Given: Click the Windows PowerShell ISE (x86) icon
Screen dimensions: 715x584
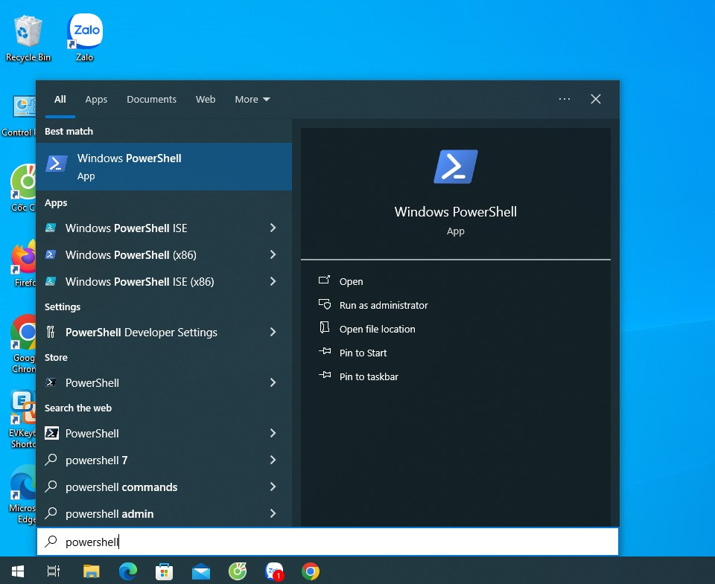Looking at the screenshot, I should (x=51, y=281).
